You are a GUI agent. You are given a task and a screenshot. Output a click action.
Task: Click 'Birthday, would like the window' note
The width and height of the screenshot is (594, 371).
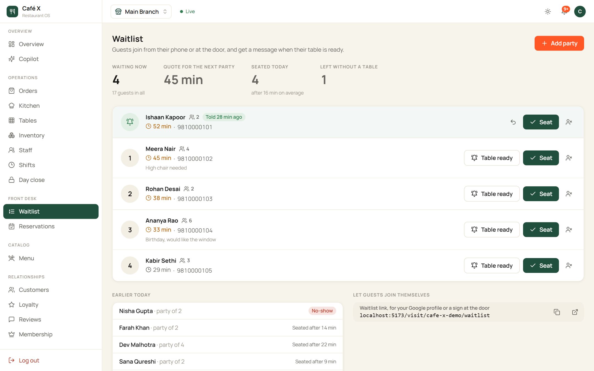(181, 240)
